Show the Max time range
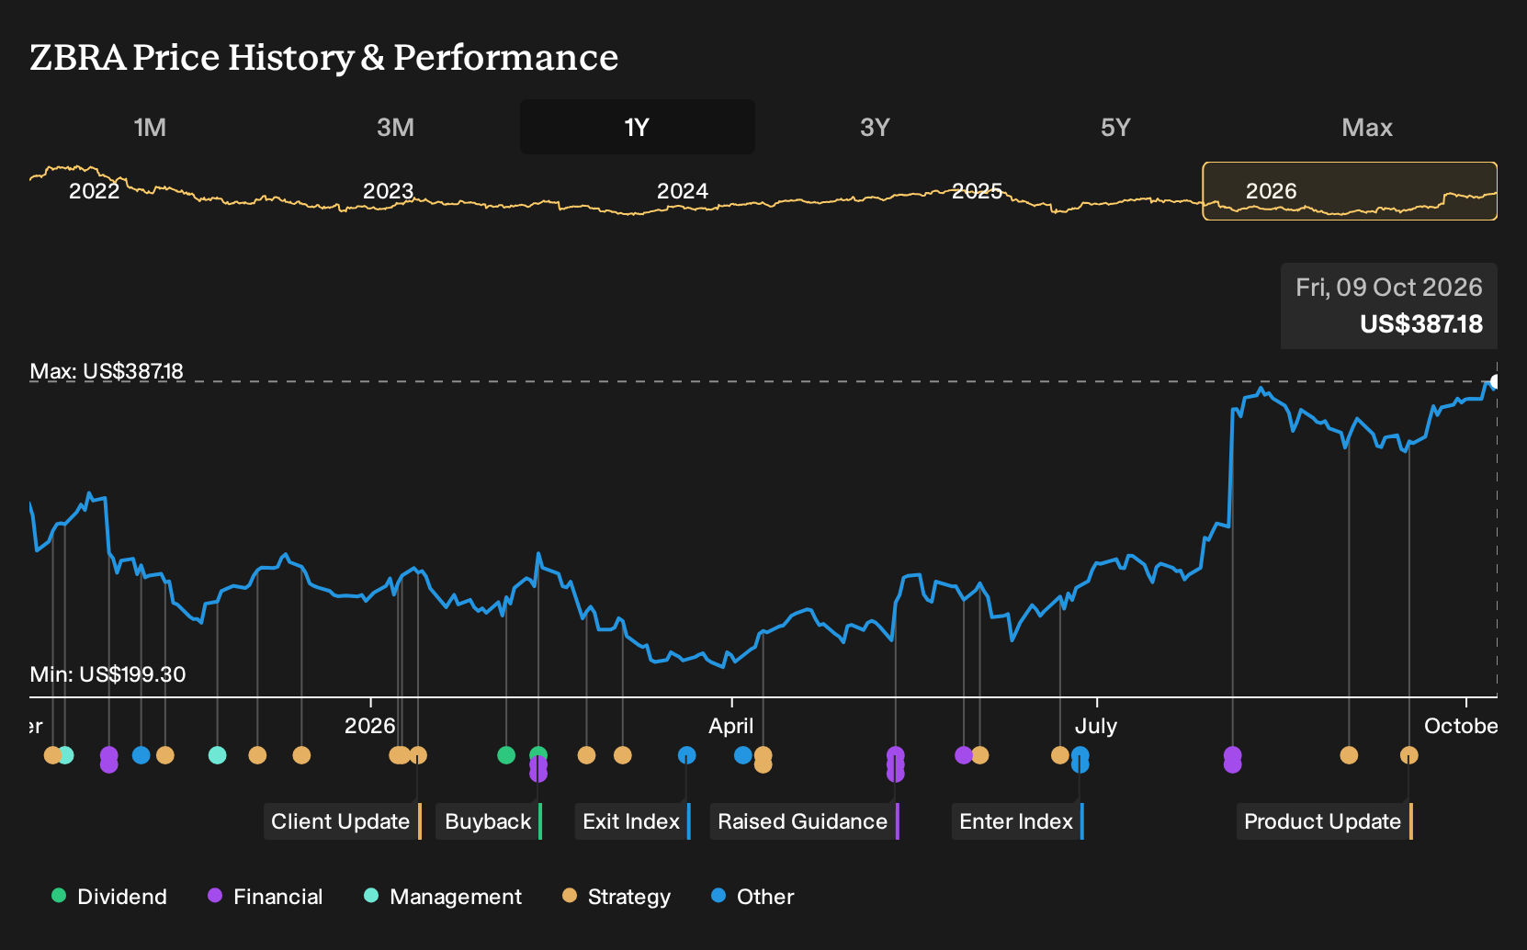 [x=1367, y=127]
